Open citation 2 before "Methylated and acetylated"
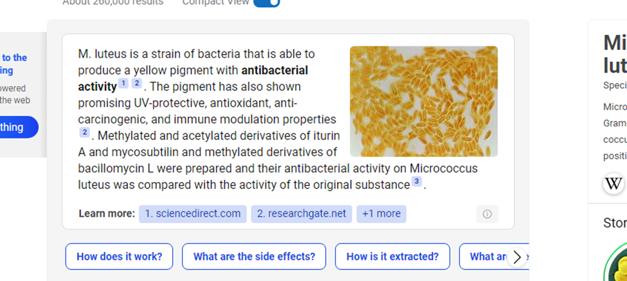The image size is (627, 281). coord(84,132)
